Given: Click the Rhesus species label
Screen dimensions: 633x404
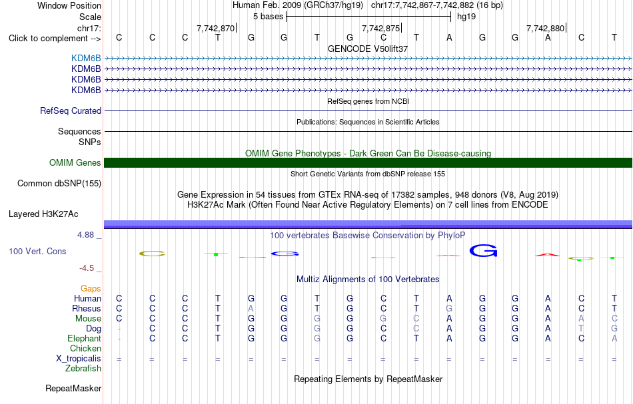Looking at the screenshot, I should [x=87, y=308].
